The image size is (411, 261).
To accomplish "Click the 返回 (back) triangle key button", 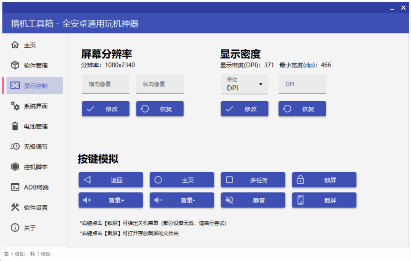I will 110,180.
